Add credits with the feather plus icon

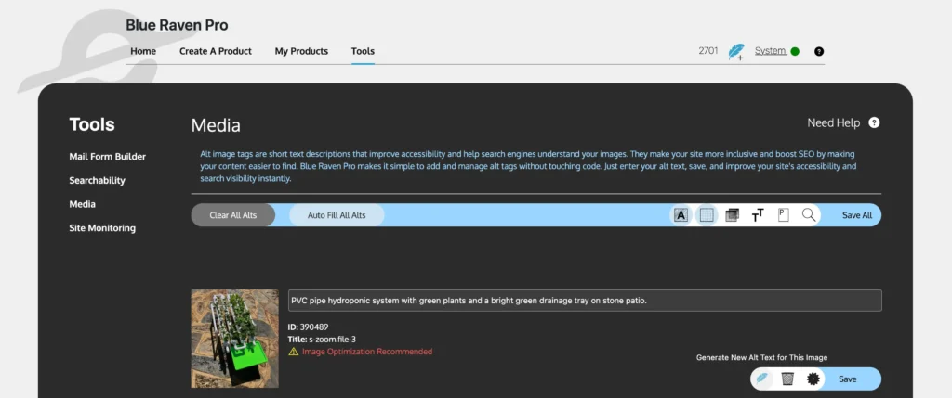(736, 52)
